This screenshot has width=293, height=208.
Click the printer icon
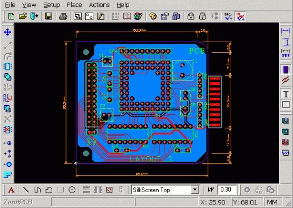(x=63, y=16)
